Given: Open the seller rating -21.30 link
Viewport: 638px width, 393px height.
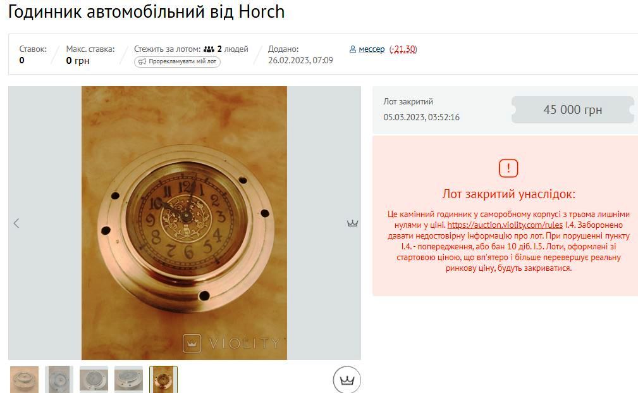Looking at the screenshot, I should (403, 49).
